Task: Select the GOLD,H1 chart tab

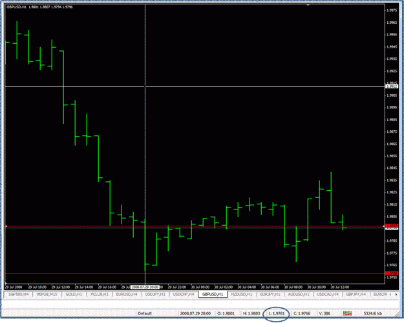Action: (x=74, y=294)
